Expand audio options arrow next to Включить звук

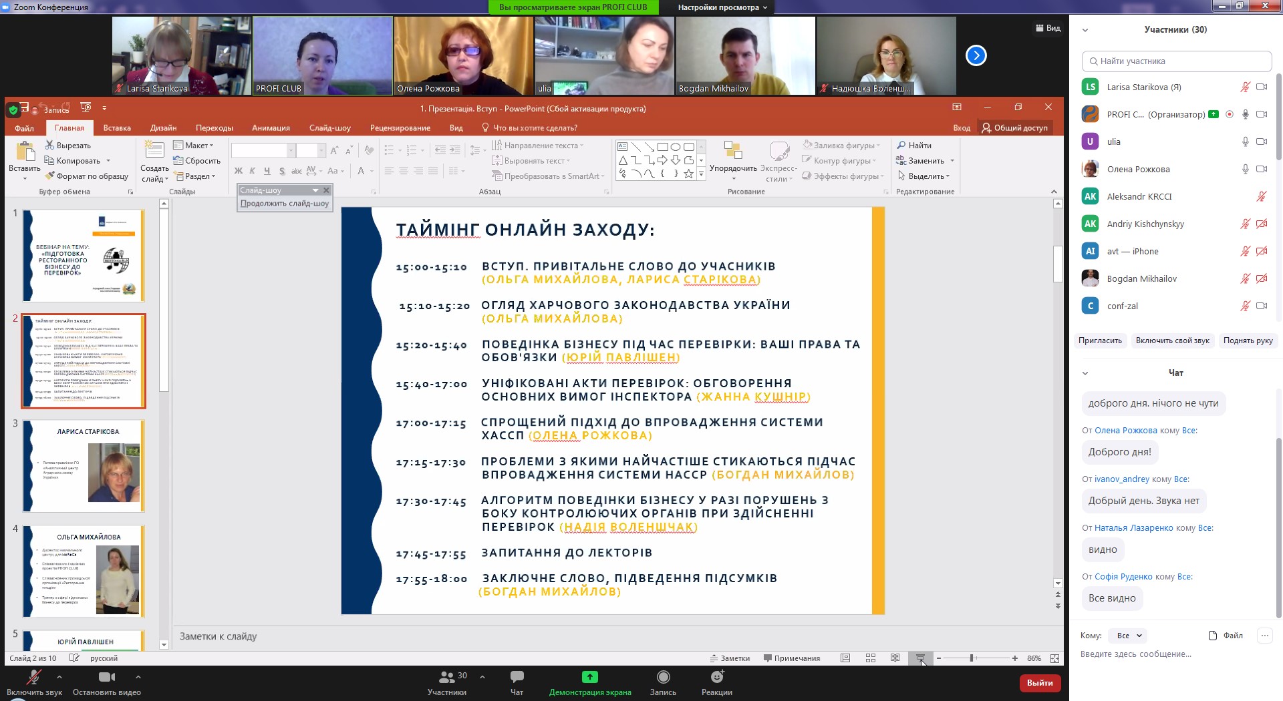59,677
